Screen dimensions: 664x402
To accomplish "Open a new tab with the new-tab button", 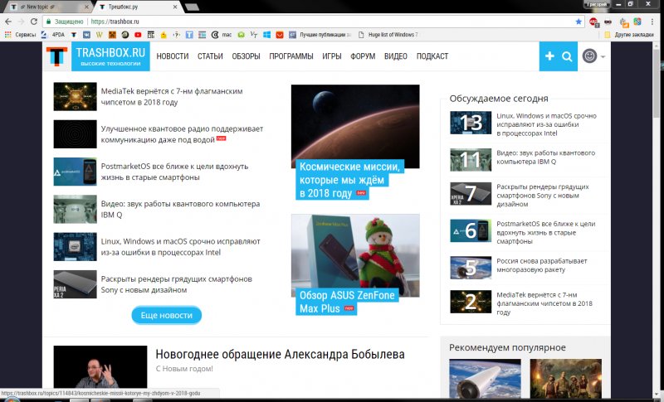I will [192, 7].
